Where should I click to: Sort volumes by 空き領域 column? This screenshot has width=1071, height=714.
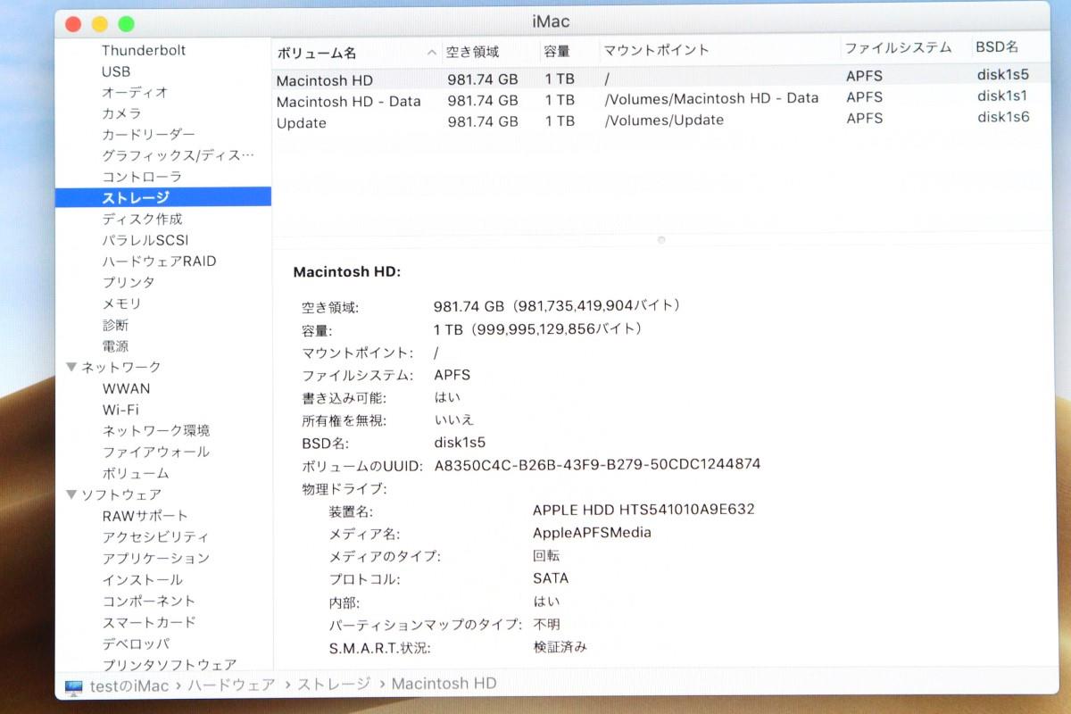469,53
